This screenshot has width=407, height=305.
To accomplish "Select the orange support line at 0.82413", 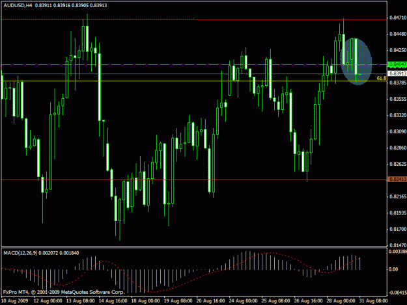I will coord(194,179).
